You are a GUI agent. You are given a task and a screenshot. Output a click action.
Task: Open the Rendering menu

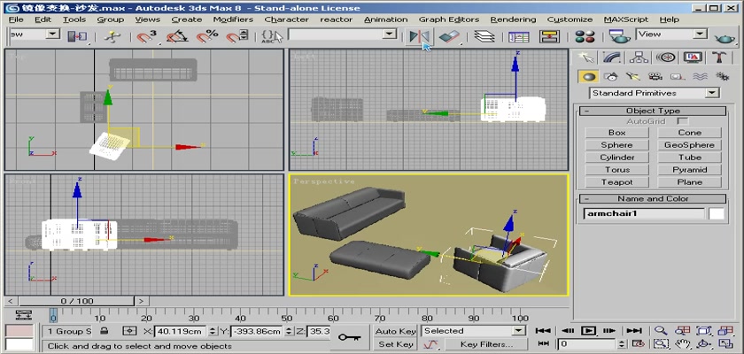tap(513, 19)
